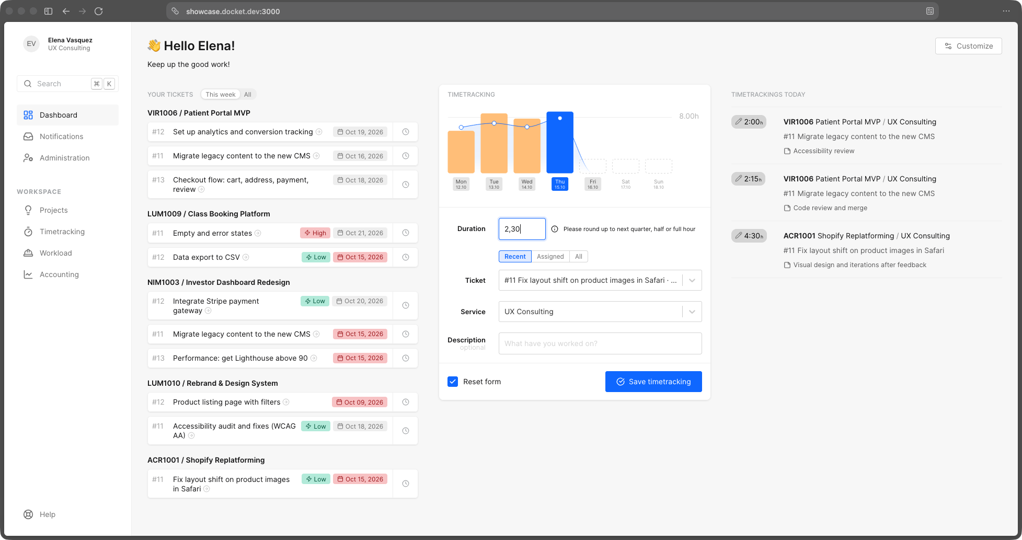Click the Save timetracking button
The height and width of the screenshot is (540, 1022).
(x=653, y=382)
